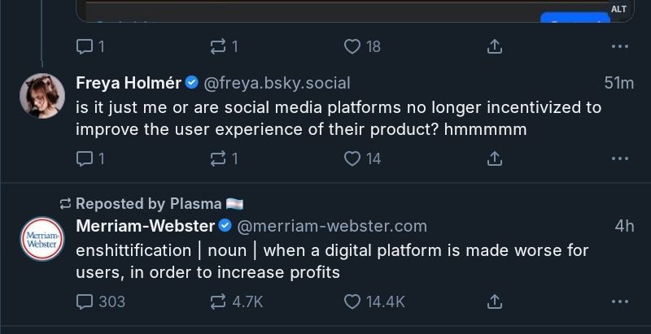Screen dimensions: 651x334
Task: Open Freya Holmér's profile avatar
Action: click(42, 95)
